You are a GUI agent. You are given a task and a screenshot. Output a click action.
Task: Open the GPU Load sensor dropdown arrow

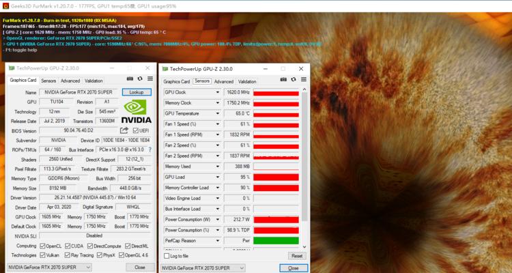pos(218,177)
